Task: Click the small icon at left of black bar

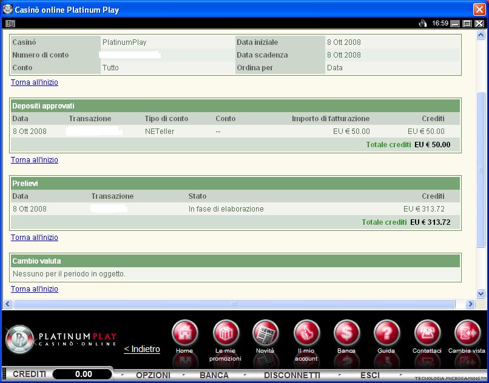Action: click(10, 24)
